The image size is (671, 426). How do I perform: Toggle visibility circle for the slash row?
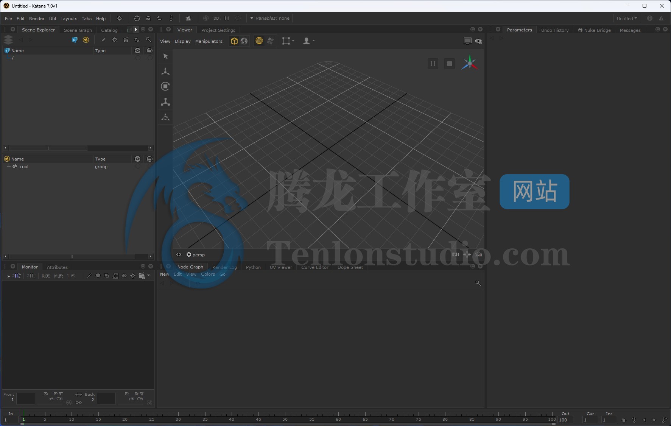138,58
